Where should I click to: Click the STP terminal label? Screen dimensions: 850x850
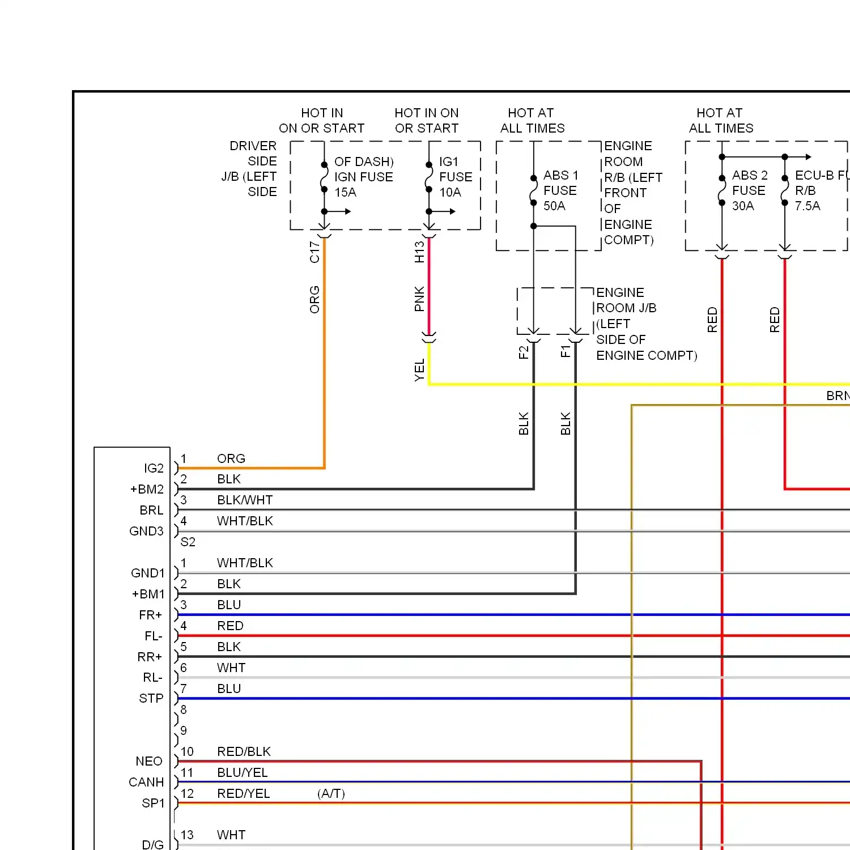pos(151,698)
